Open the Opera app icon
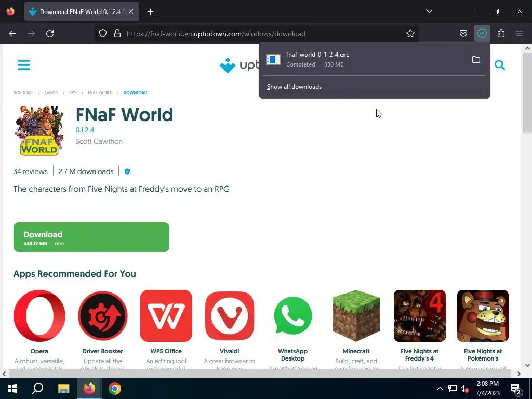532x399 pixels. [39, 315]
